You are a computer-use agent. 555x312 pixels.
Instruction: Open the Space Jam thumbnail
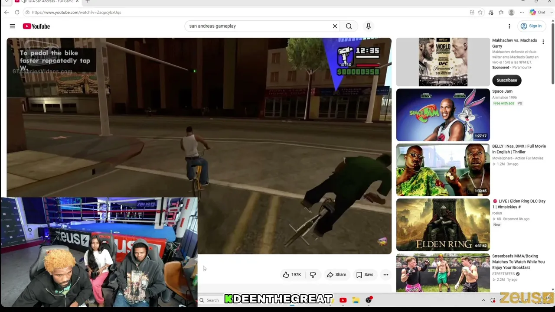tap(443, 115)
